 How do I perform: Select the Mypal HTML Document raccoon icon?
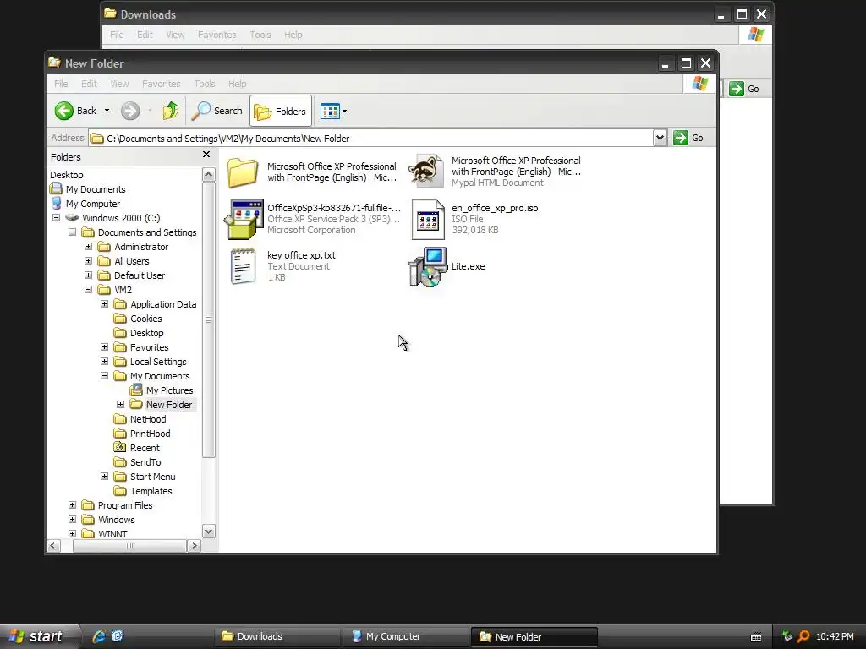(426, 171)
